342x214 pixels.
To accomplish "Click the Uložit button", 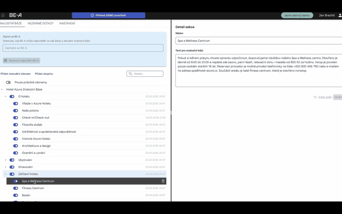I will 338,97.
